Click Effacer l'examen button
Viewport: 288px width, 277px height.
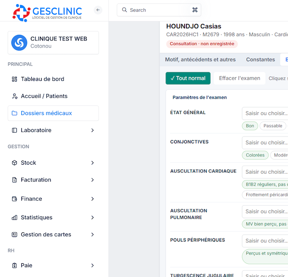click(239, 78)
